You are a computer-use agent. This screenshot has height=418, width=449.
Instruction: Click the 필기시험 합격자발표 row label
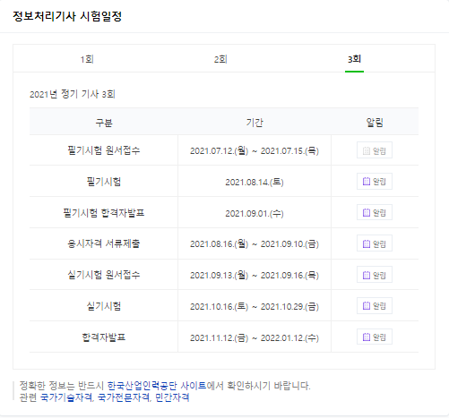(104, 212)
